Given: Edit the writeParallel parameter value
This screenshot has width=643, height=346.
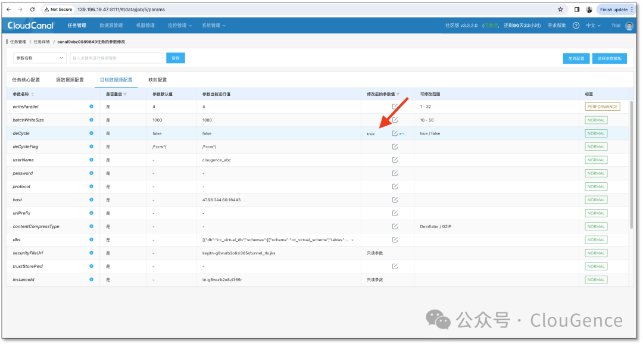Looking at the screenshot, I should (395, 107).
